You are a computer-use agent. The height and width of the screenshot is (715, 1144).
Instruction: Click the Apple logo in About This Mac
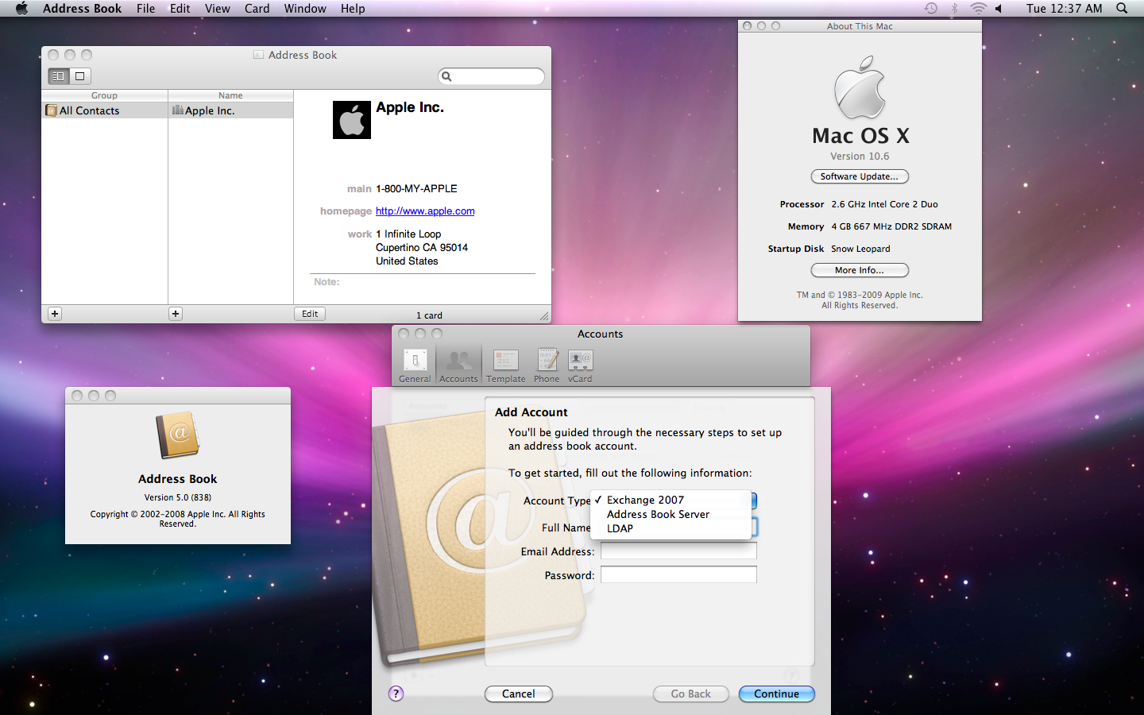[860, 87]
